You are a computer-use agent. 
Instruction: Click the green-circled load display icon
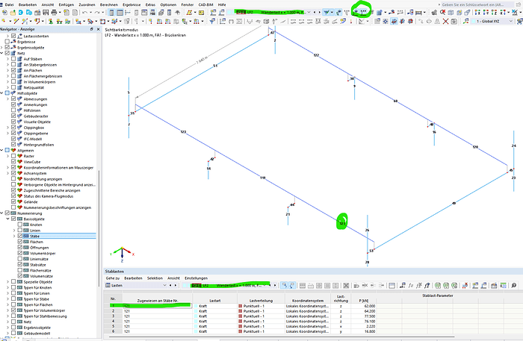364,13
